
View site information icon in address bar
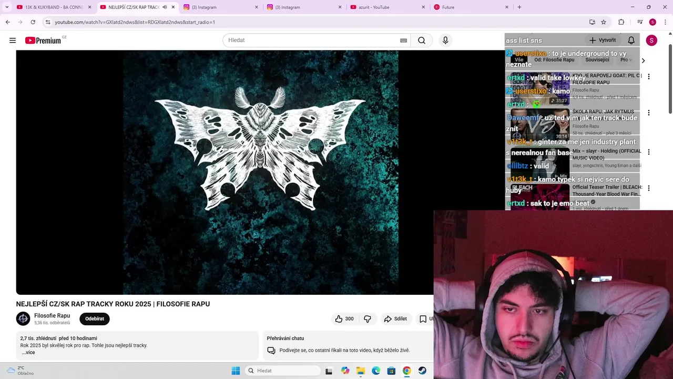point(48,22)
